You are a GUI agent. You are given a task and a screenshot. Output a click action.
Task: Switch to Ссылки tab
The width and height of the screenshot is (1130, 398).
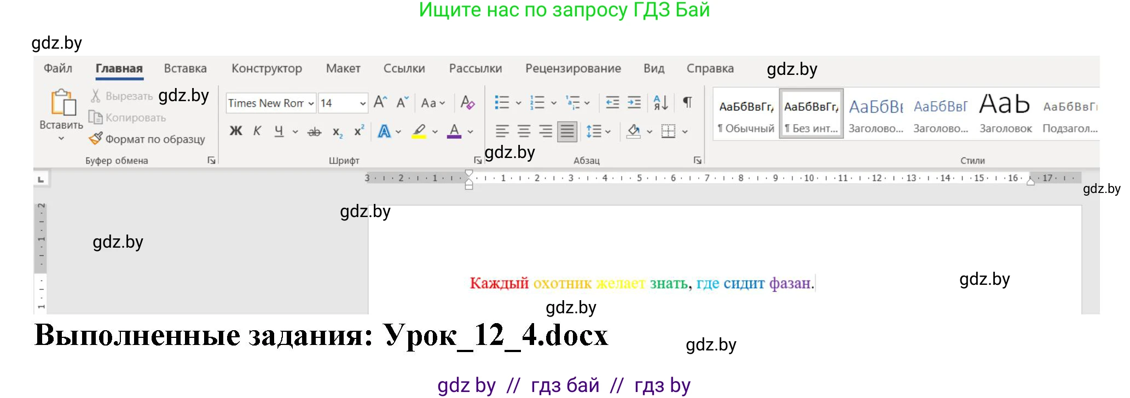click(x=404, y=68)
